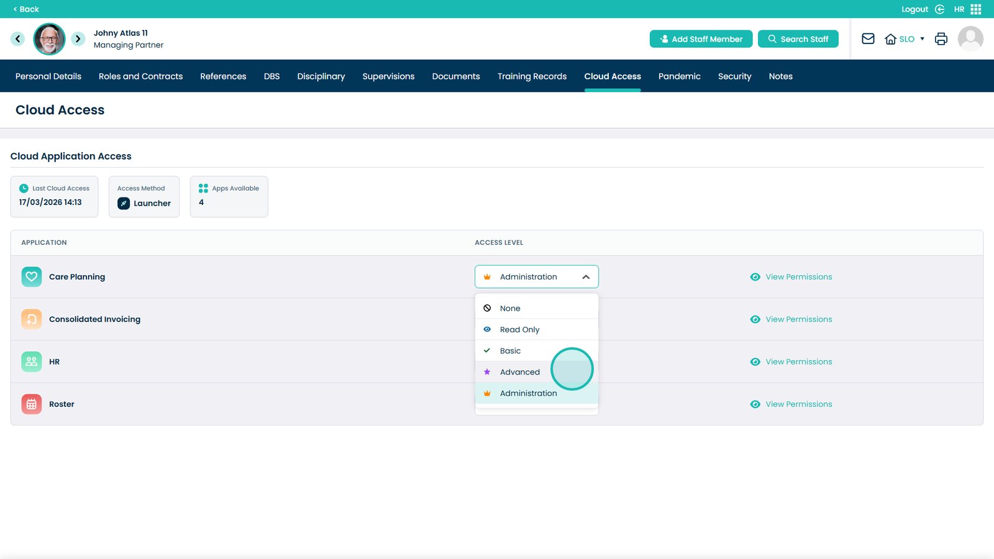Click the Care Planning heart icon
This screenshot has height=559, width=994.
click(32, 277)
